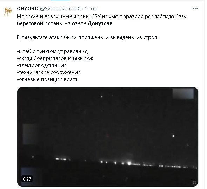Open the three-dot more options menu
Viewport: 207px width, 189px height.
[x=195, y=9]
